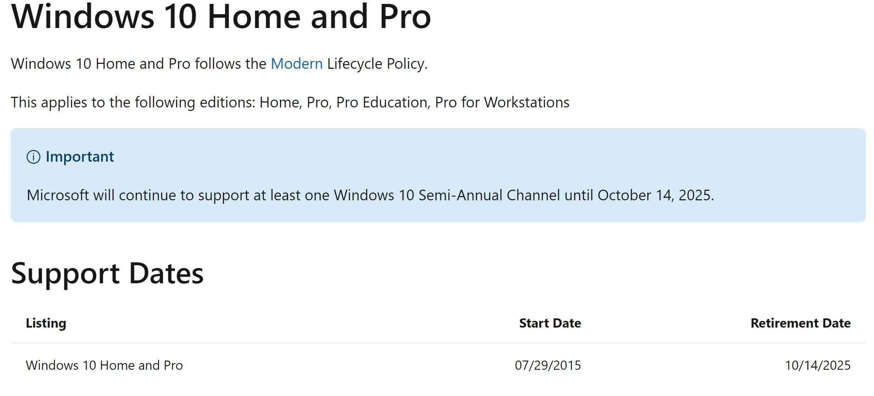Click the Windows 10 Home and Pro table row
The width and height of the screenshot is (874, 396).
coord(438,366)
